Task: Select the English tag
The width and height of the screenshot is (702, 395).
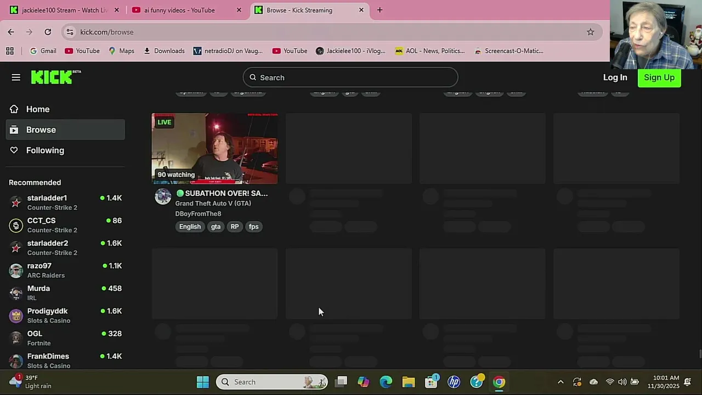Action: (190, 227)
